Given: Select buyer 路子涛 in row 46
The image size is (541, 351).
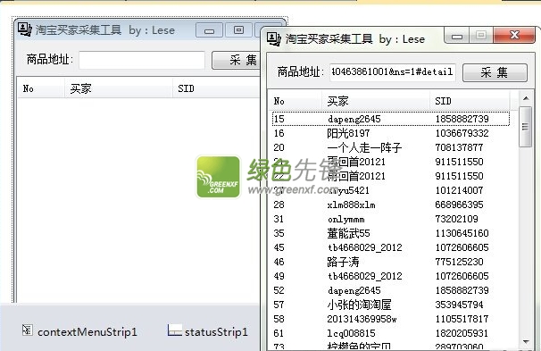Looking at the screenshot, I should 343,262.
